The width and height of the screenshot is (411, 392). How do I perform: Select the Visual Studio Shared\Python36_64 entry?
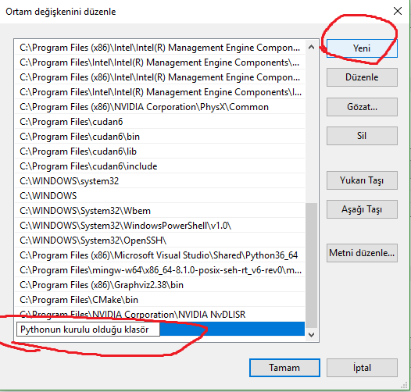160,255
